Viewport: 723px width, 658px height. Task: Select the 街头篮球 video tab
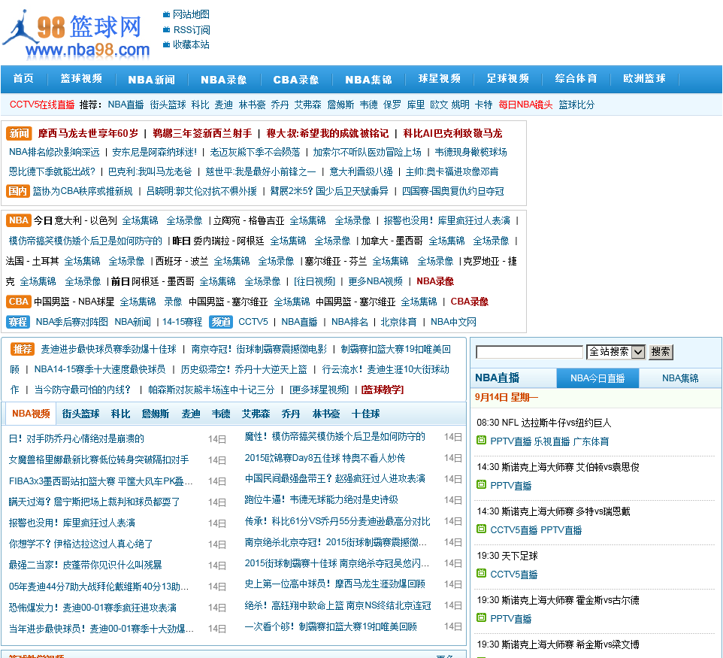click(x=80, y=414)
